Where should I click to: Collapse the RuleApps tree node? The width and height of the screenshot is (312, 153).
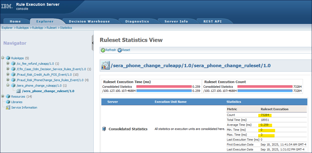coord(3,58)
